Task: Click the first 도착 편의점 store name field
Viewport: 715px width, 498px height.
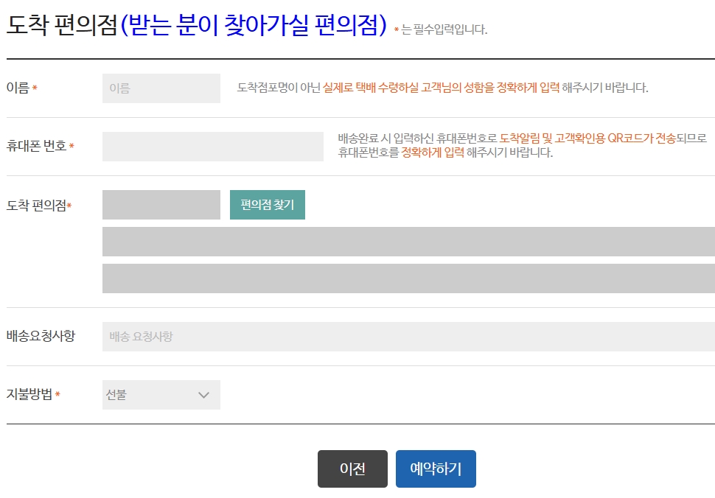Action: click(x=161, y=205)
